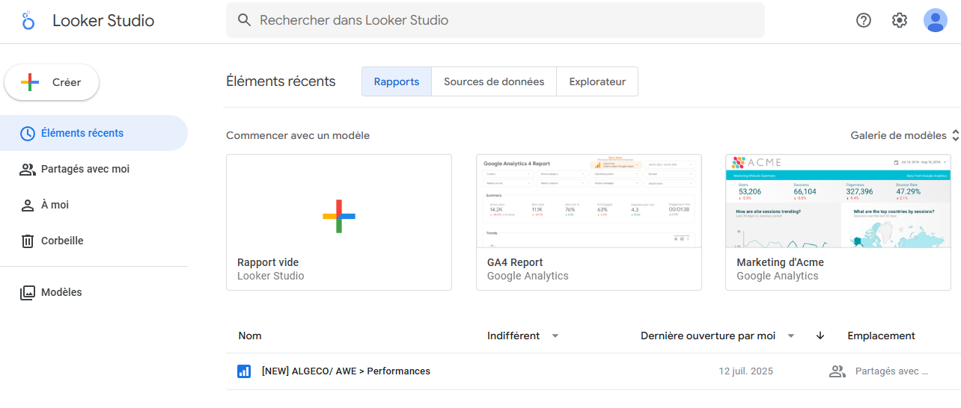The image size is (961, 408).
Task: Open Corbeille in sidebar
Action: (x=94, y=241)
